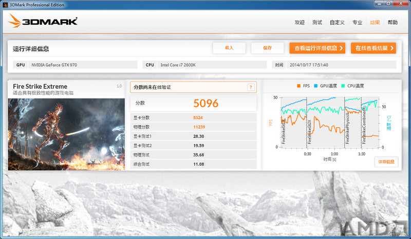
Task: Open the 欢迎 tab
Action: point(300,23)
